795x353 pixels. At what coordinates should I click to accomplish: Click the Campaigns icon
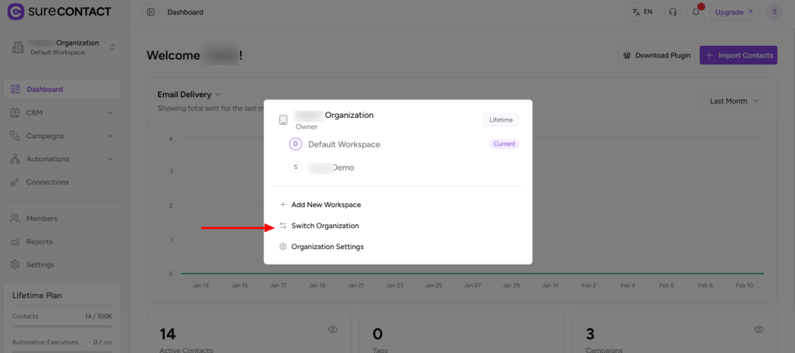15,136
